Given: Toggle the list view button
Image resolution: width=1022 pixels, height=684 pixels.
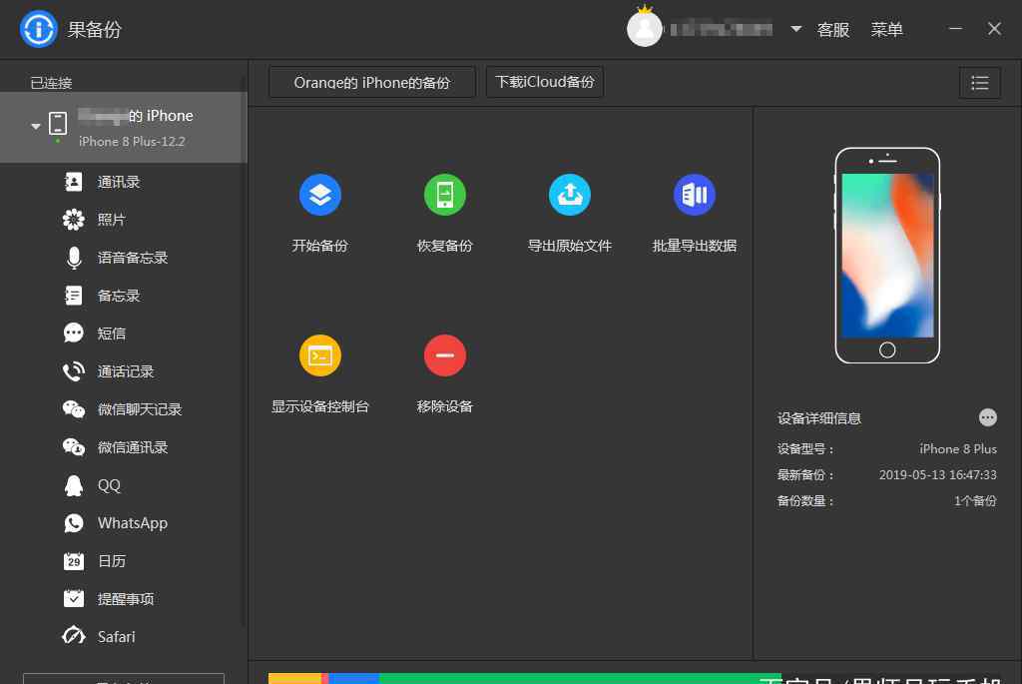Looking at the screenshot, I should click(979, 83).
